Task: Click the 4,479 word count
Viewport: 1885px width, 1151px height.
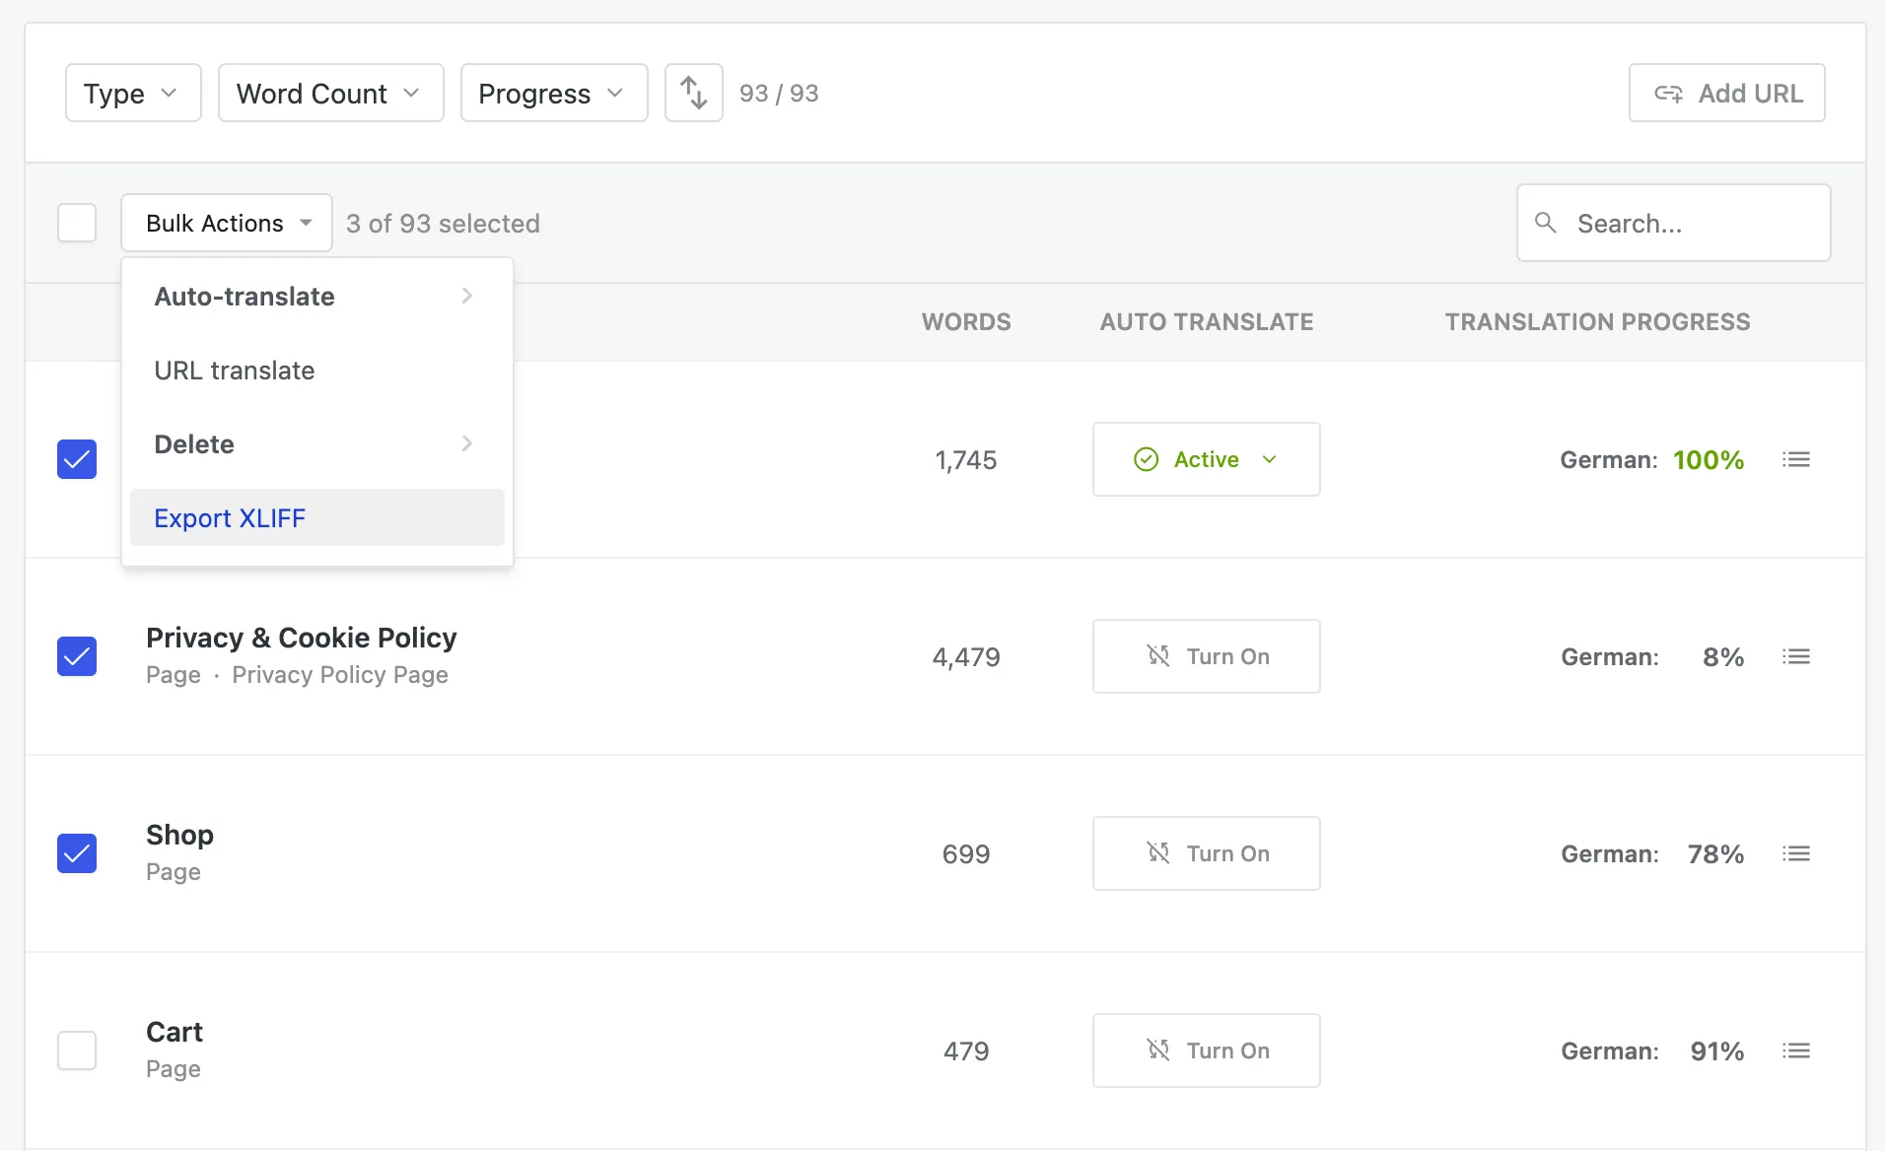Action: [966, 657]
